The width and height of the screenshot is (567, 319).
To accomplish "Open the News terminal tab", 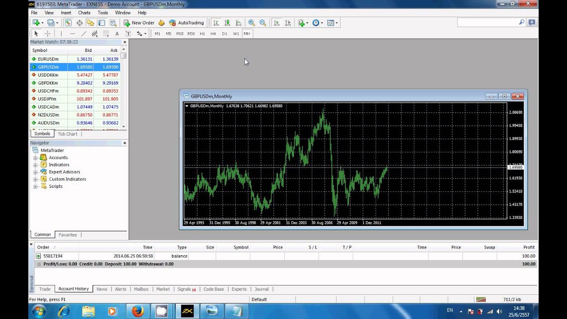I will coord(102,289).
